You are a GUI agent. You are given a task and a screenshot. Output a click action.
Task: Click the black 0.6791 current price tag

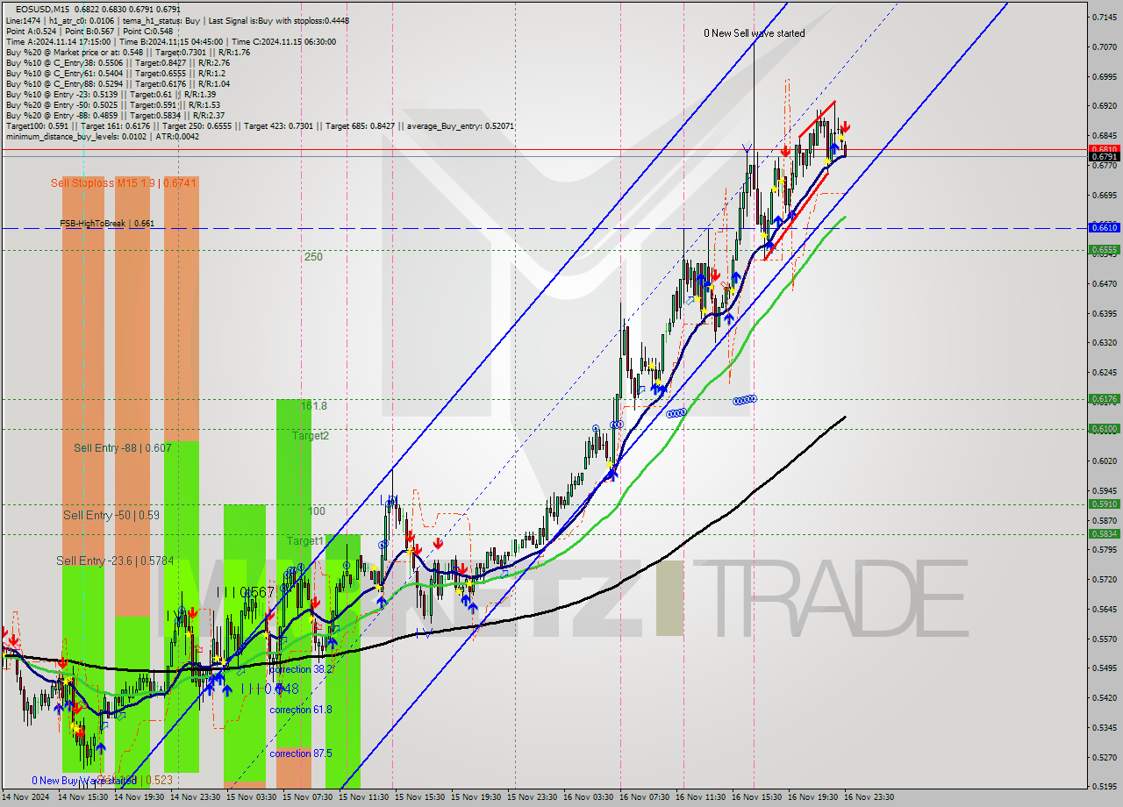coord(1103,157)
